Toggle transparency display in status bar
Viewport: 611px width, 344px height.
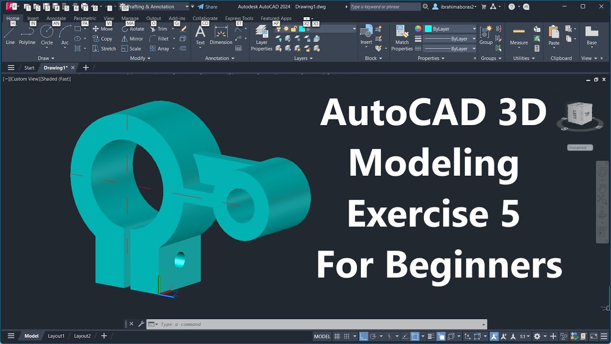441,336
